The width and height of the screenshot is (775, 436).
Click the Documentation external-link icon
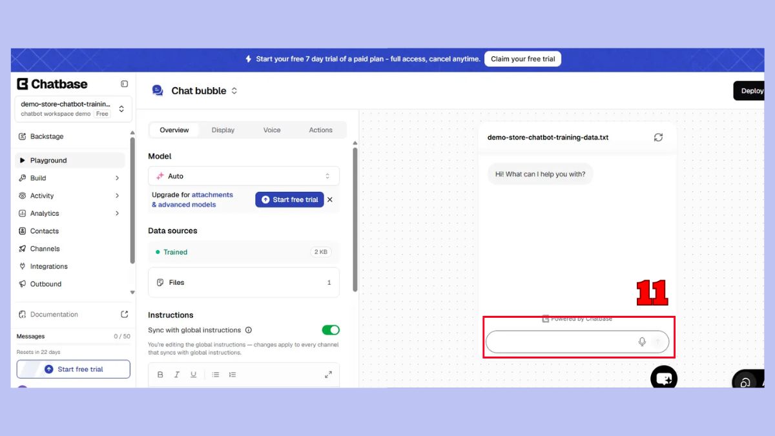coord(125,315)
